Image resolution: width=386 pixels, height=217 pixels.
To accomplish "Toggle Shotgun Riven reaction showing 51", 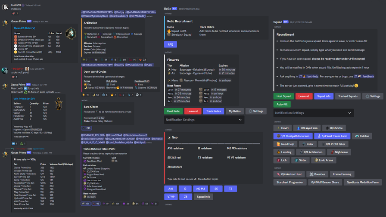I will tap(154, 204).
